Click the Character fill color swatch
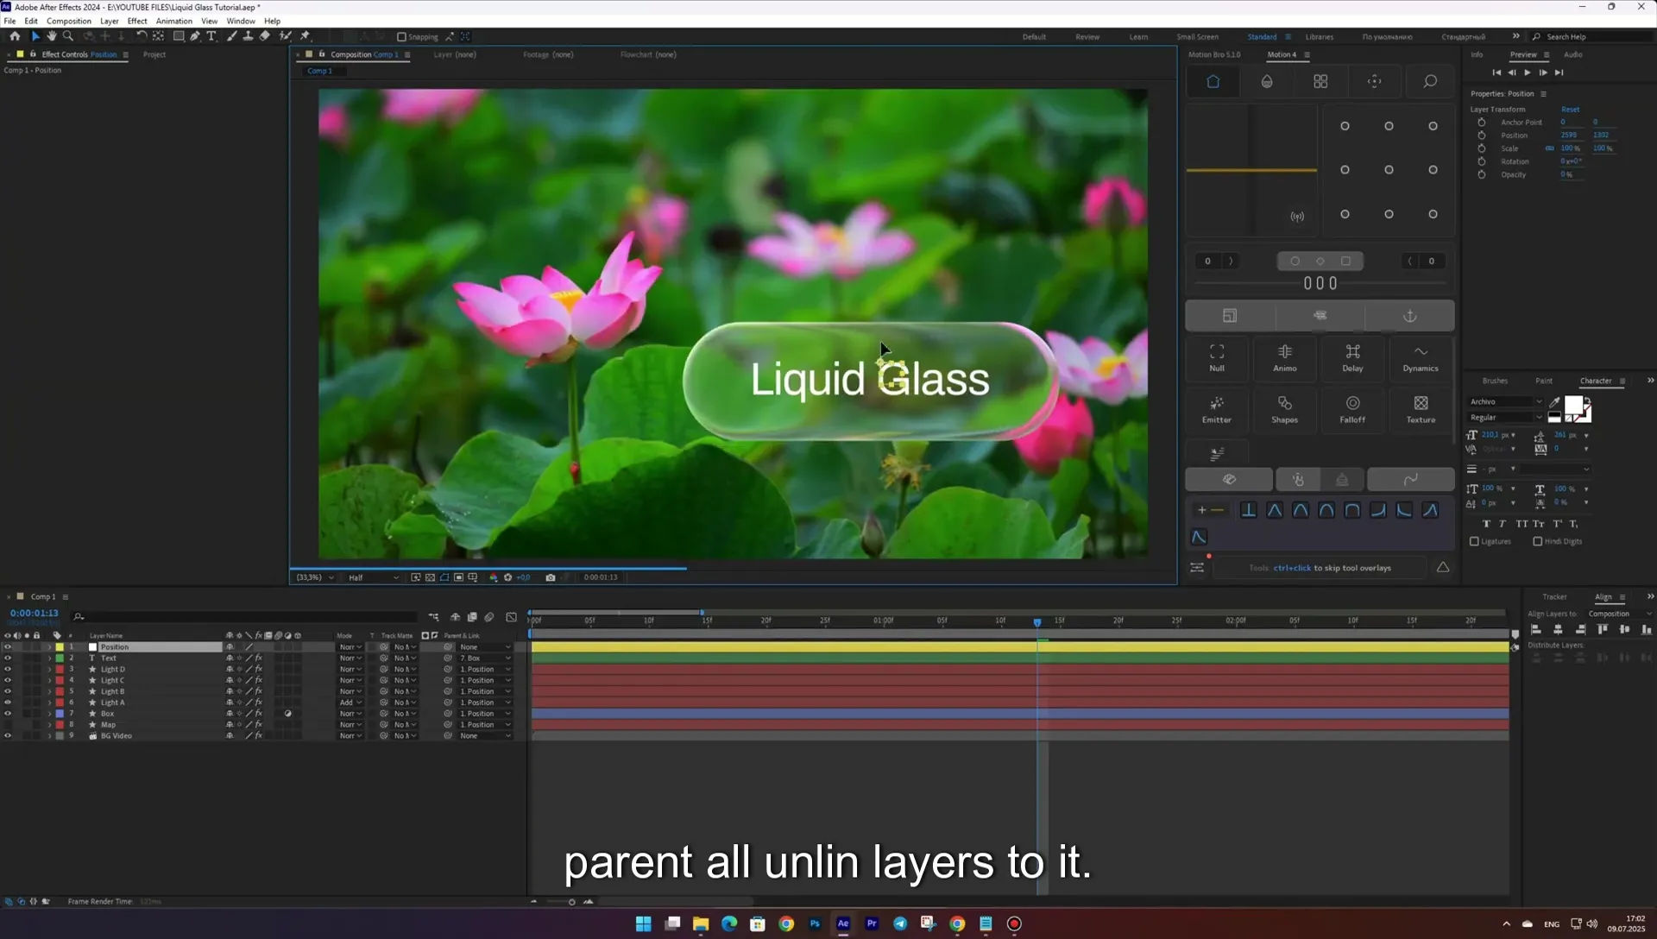Screen dimensions: 1657x939 click(1573, 406)
